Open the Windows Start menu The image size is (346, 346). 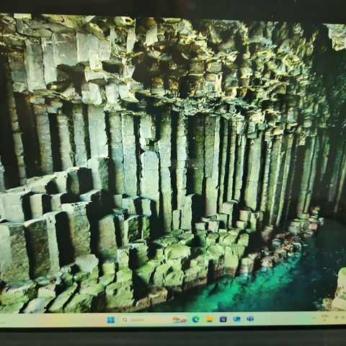(x=111, y=320)
